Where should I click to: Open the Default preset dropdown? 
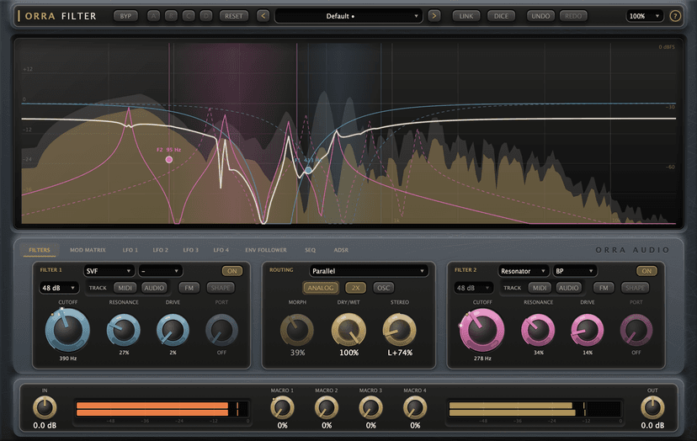pyautogui.click(x=348, y=16)
